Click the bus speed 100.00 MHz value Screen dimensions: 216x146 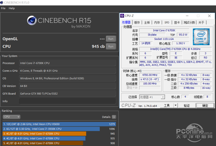coord(150,84)
